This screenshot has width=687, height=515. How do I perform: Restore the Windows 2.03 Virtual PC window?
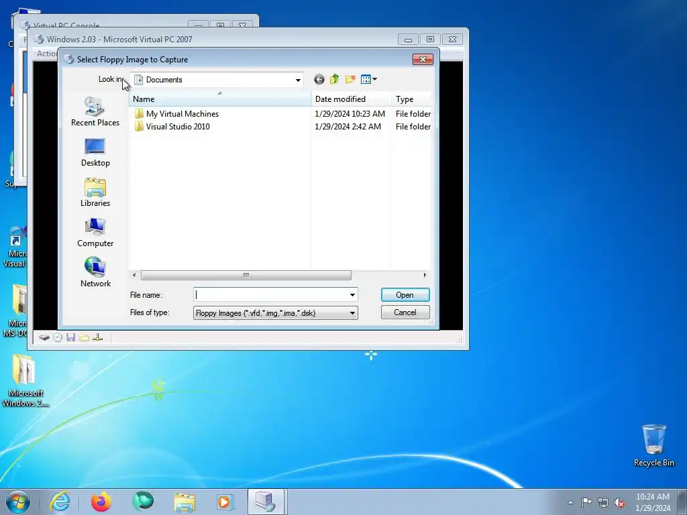[x=430, y=40]
